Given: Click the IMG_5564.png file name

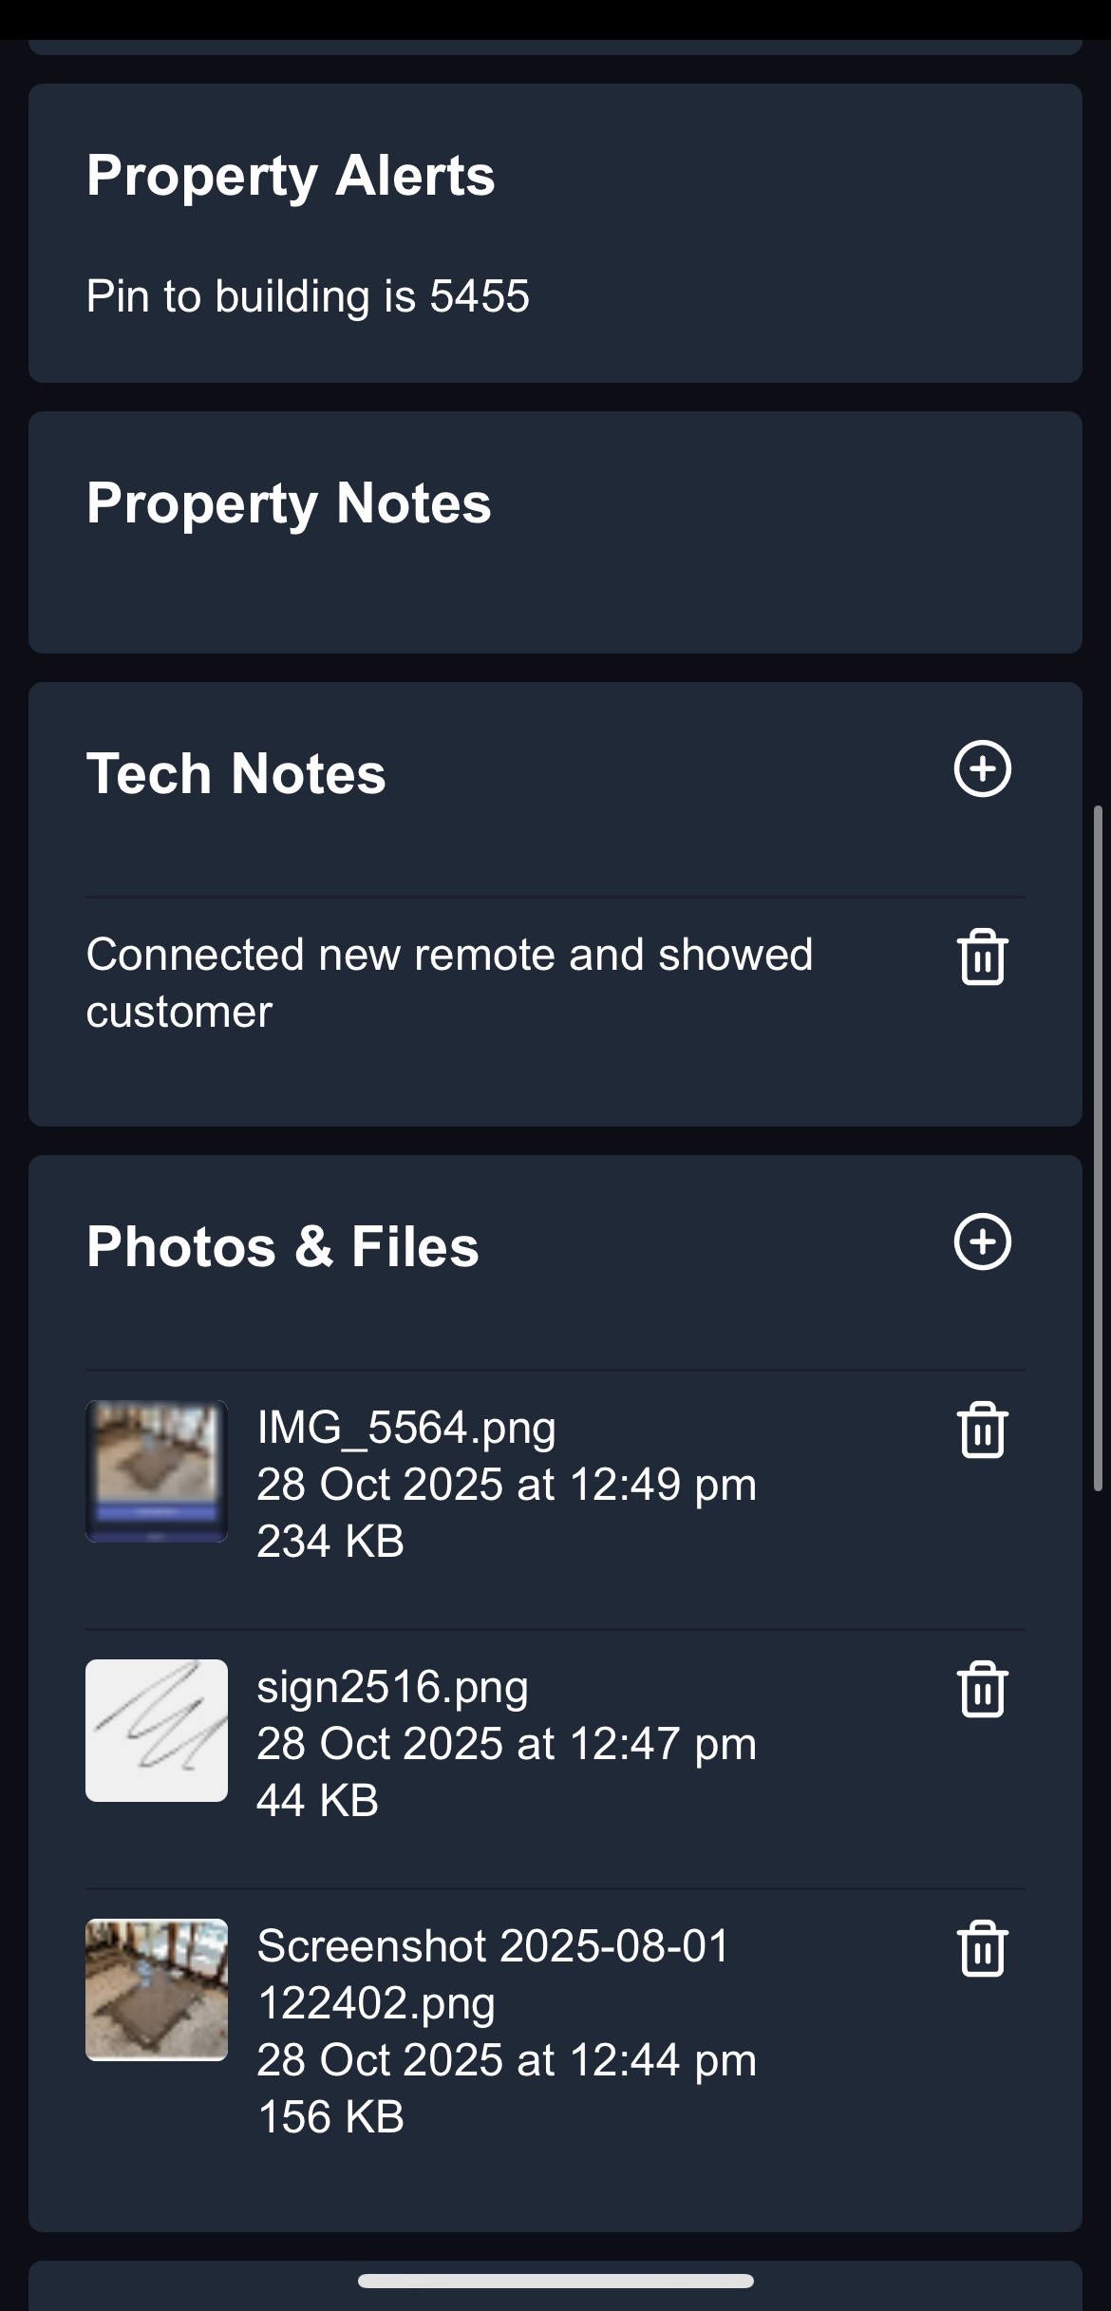Looking at the screenshot, I should click(406, 1427).
